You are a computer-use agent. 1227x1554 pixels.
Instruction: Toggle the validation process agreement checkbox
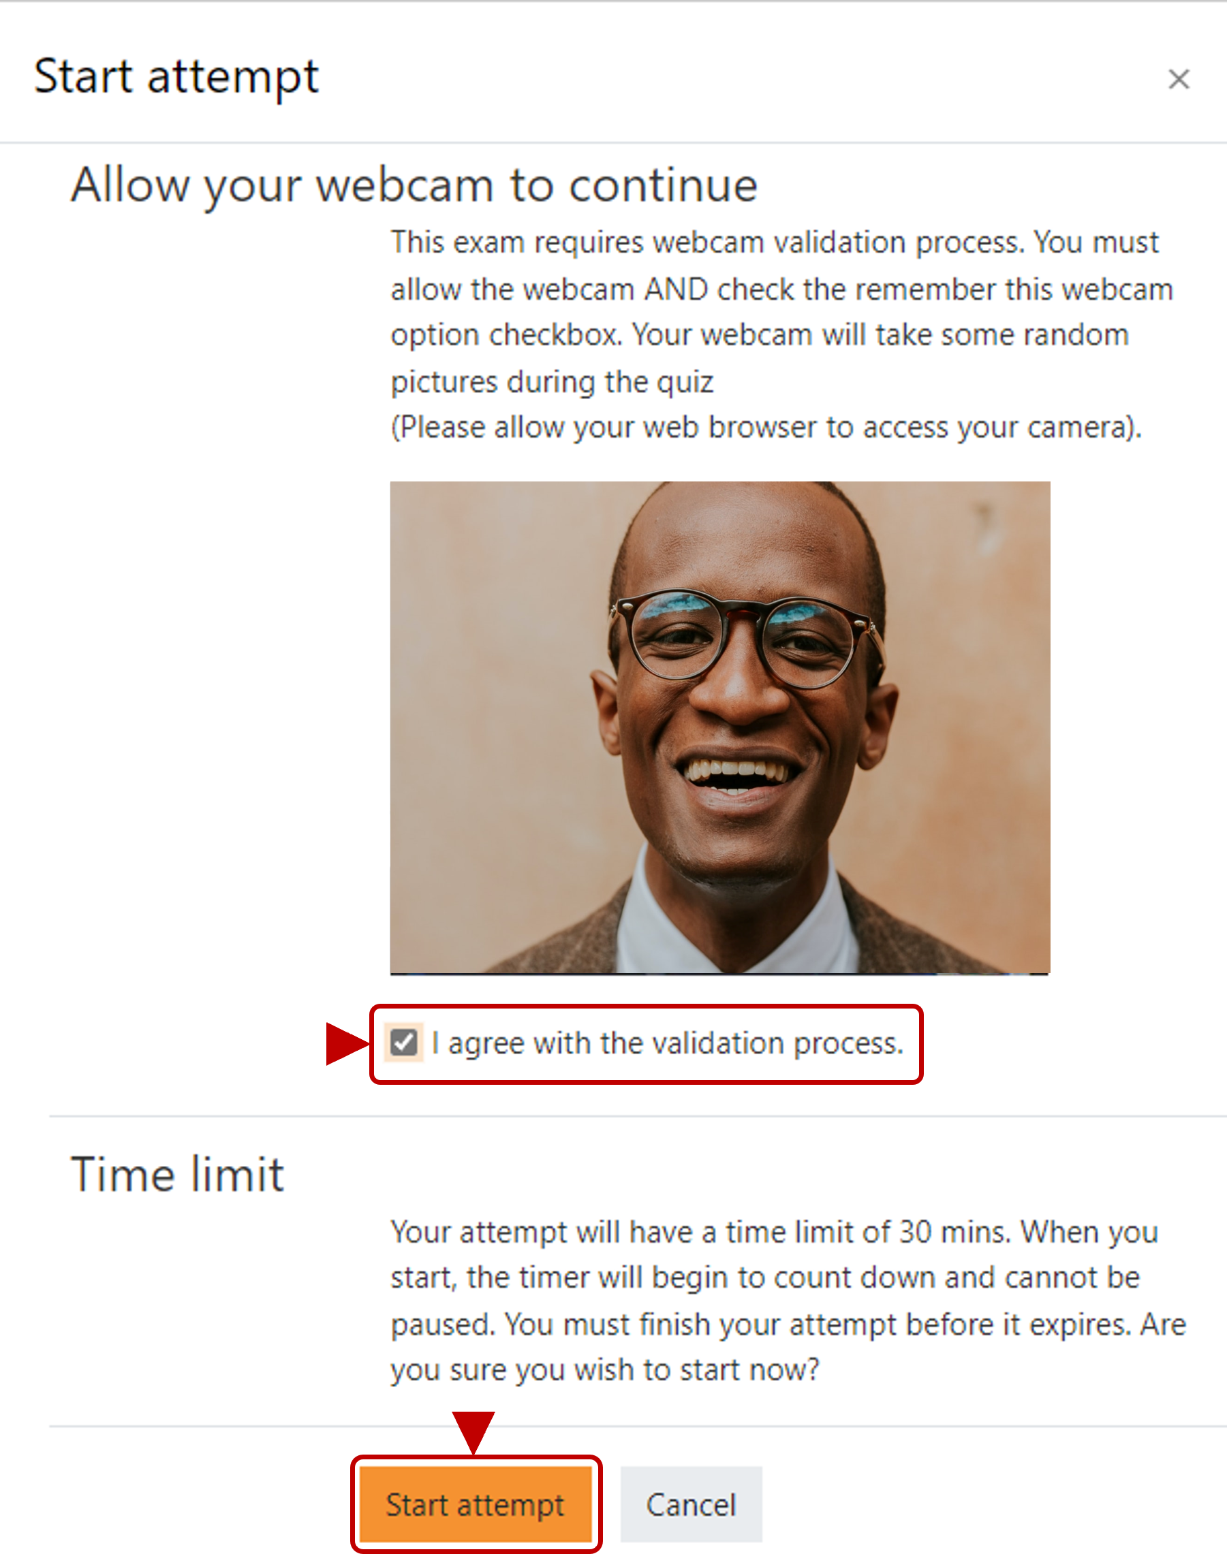[403, 1043]
